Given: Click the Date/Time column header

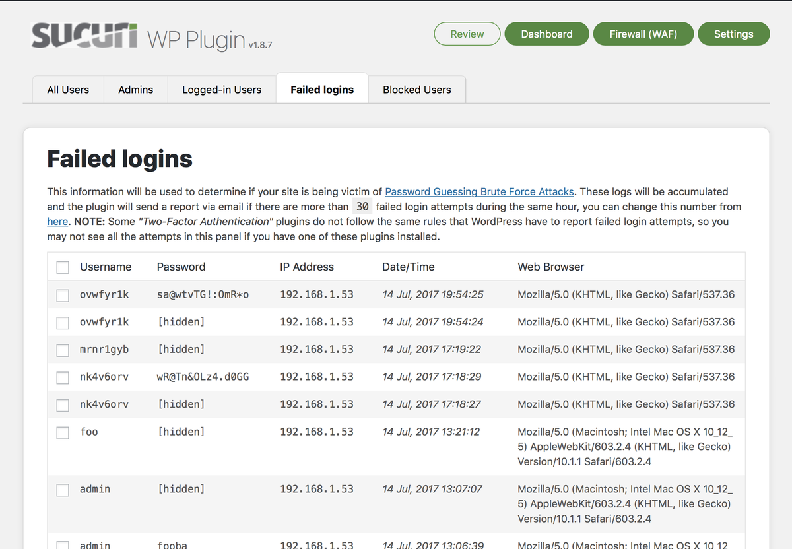Looking at the screenshot, I should [x=408, y=267].
